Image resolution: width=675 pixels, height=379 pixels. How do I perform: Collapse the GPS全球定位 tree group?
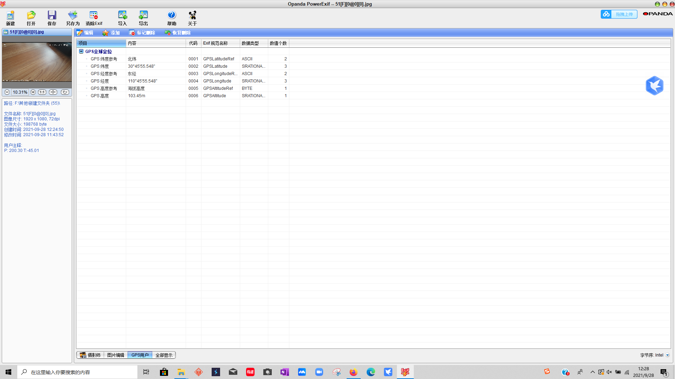[x=81, y=51]
